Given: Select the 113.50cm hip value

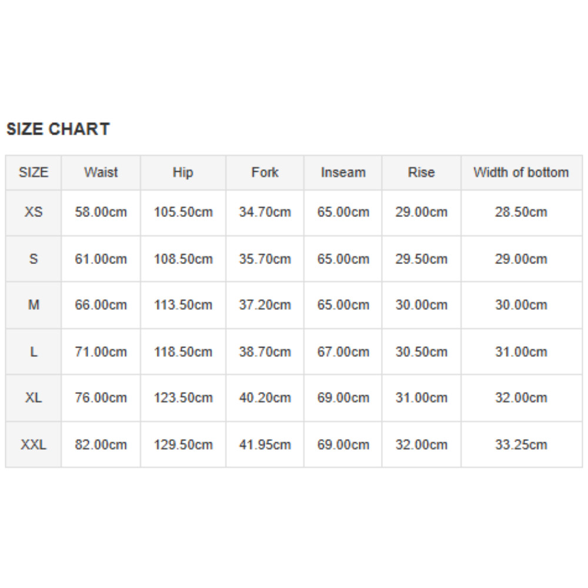Looking at the screenshot, I should [x=183, y=305].
